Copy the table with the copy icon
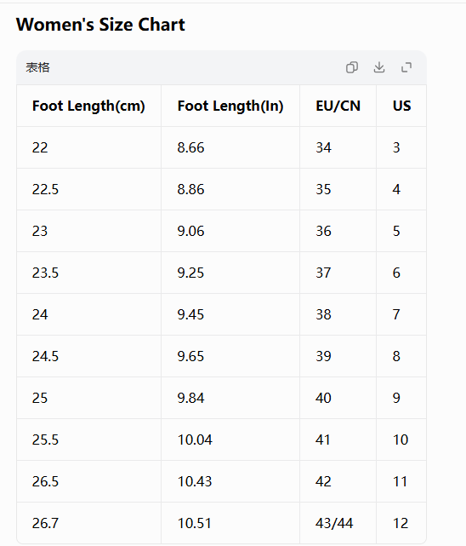The width and height of the screenshot is (466, 546). 352,67
